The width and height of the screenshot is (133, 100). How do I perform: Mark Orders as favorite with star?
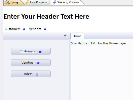click(x=37, y=74)
